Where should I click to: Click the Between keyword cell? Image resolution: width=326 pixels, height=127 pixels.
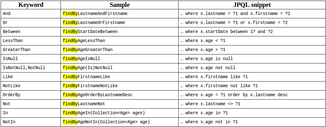[x=31, y=31]
